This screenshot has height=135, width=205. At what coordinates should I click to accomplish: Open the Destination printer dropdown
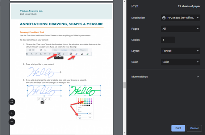180,18
